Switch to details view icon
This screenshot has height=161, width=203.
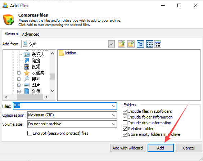click(158, 44)
